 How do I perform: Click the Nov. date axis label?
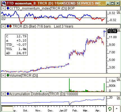pos(38,111)
